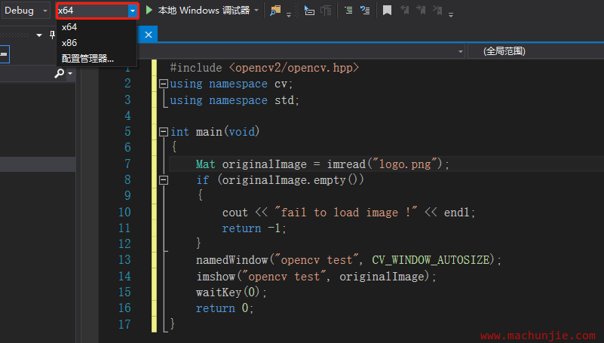Collapse the using namespace block
Viewport: 604px width, 343px height.
pyautogui.click(x=164, y=84)
